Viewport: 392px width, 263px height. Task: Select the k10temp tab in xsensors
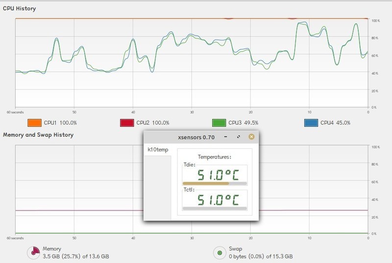158,150
